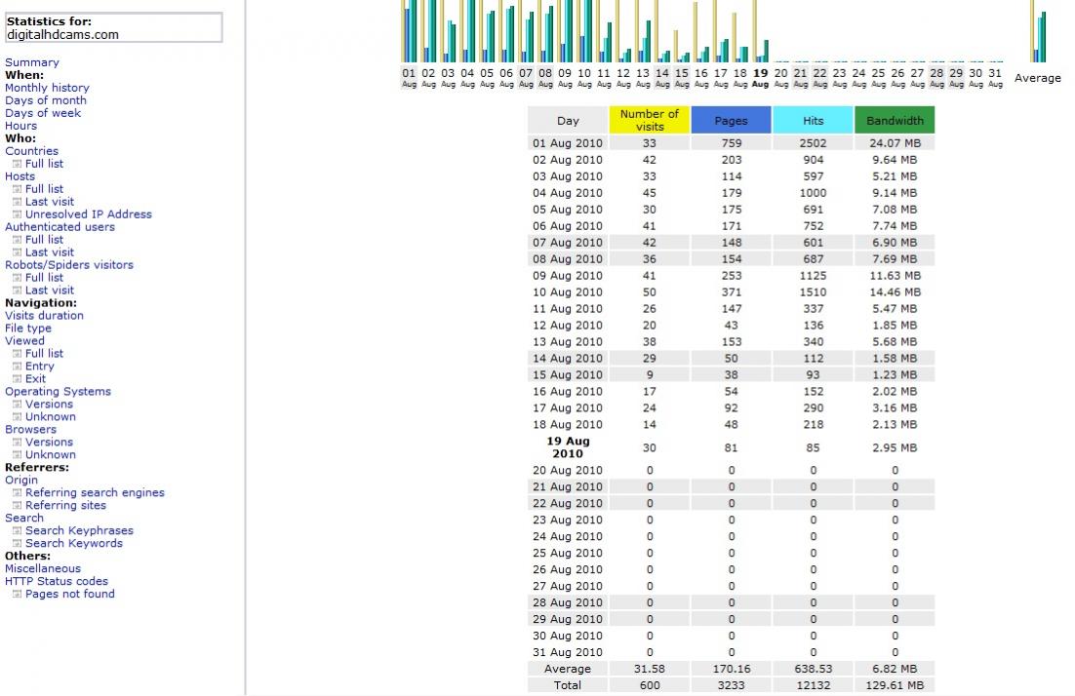The width and height of the screenshot is (1075, 696).
Task: Click the 31 Aug chart label
Action: pos(995,77)
